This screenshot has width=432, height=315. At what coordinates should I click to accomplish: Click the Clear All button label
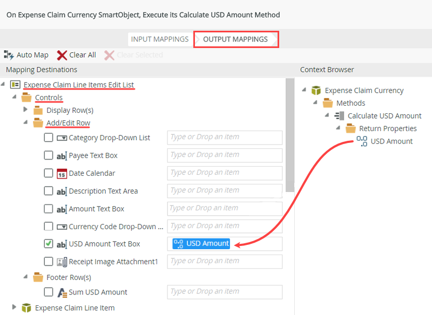83,55
